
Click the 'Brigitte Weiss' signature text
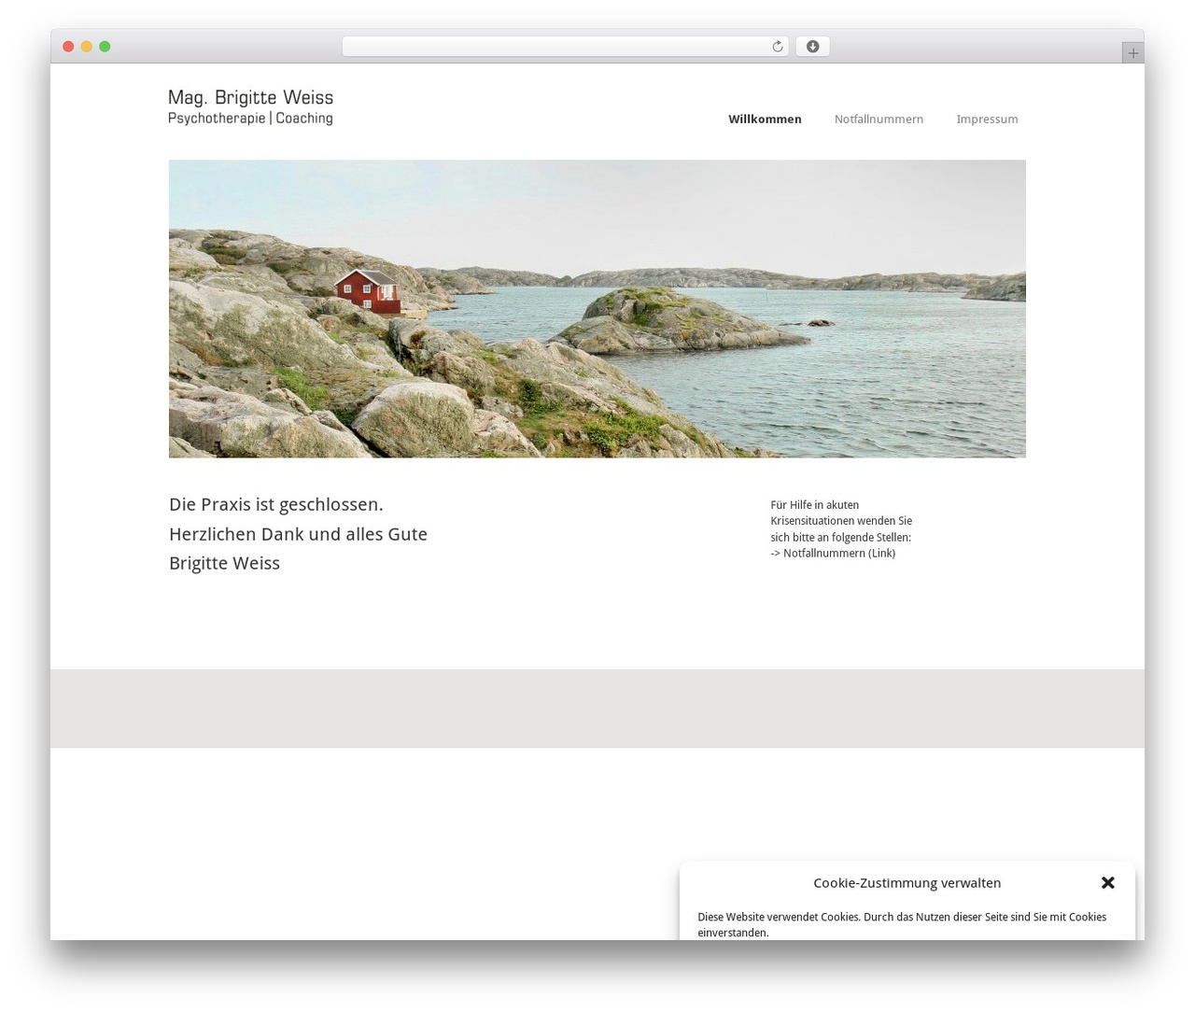tap(224, 563)
